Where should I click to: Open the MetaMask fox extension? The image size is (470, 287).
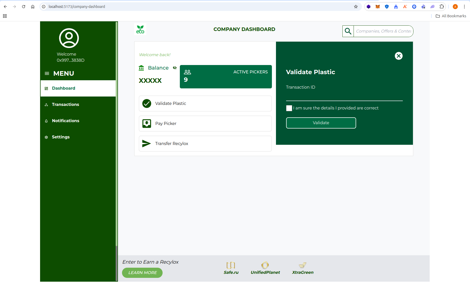[378, 7]
